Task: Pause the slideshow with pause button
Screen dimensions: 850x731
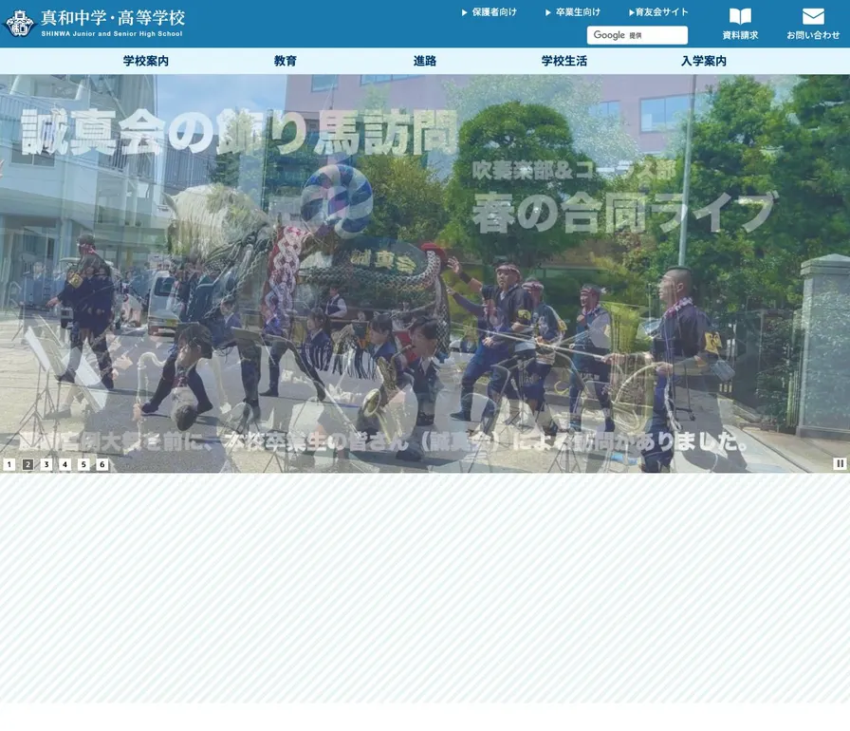Action: pyautogui.click(x=840, y=463)
